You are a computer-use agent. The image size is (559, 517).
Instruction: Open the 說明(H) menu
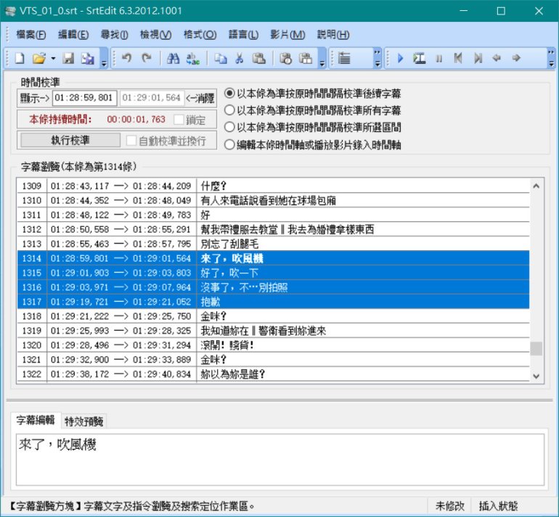333,35
